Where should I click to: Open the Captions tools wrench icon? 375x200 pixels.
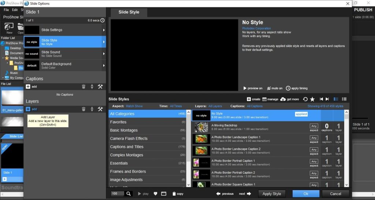point(100,87)
